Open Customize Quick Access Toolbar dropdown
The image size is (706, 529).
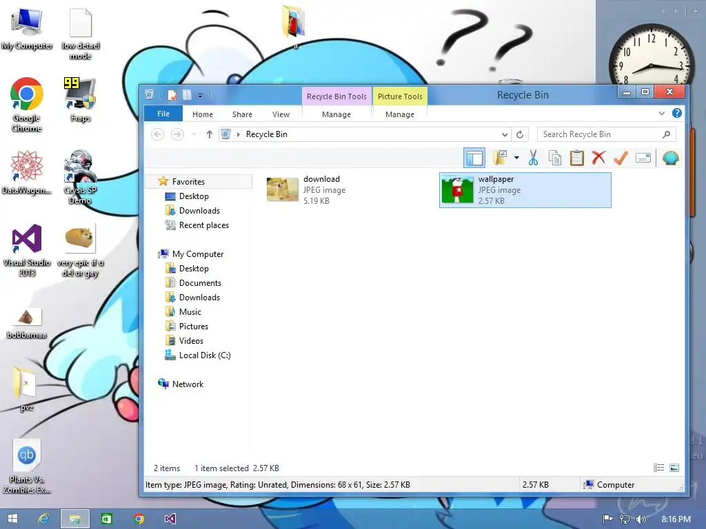(x=200, y=95)
